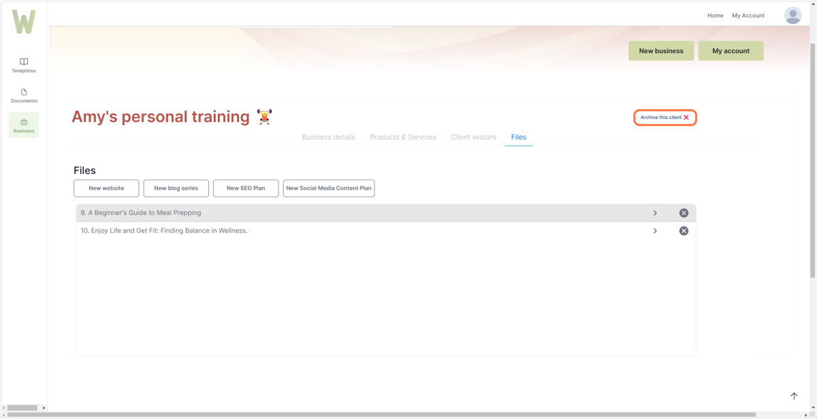Go to Home in top navigation

click(715, 16)
